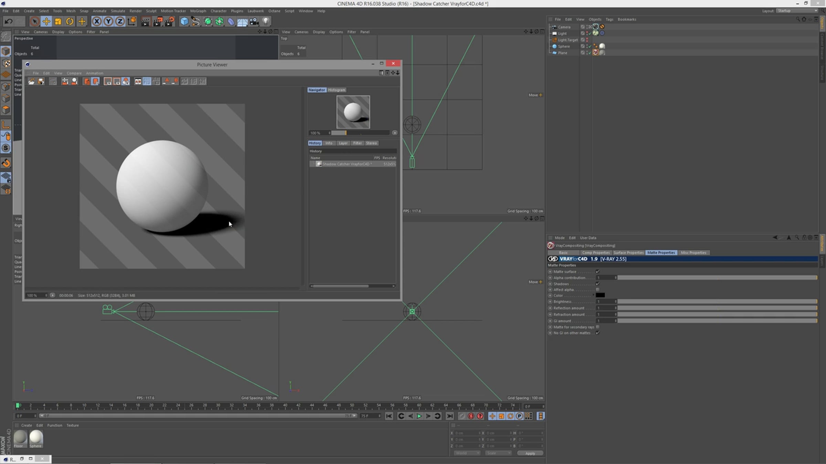Click the navigator render thumbnail
Screen dimensions: 826x464
353,112
